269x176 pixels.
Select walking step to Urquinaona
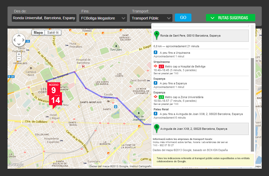click(x=175, y=53)
